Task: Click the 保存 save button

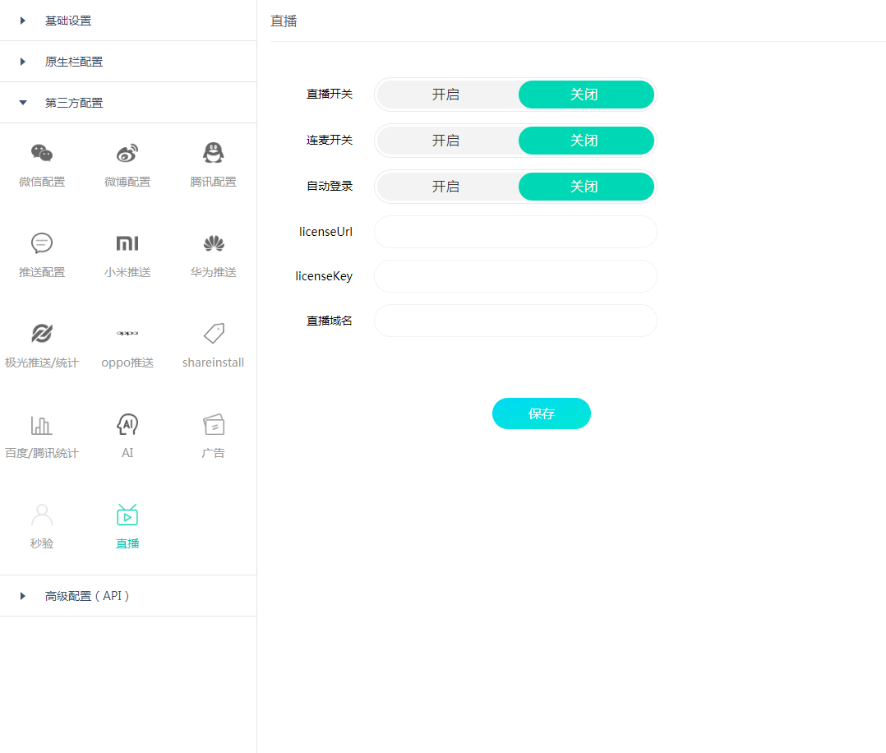Action: [542, 413]
